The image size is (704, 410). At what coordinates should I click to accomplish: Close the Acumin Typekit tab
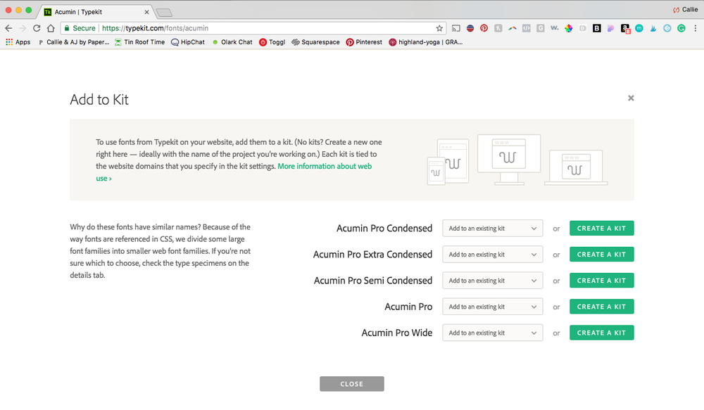point(146,12)
